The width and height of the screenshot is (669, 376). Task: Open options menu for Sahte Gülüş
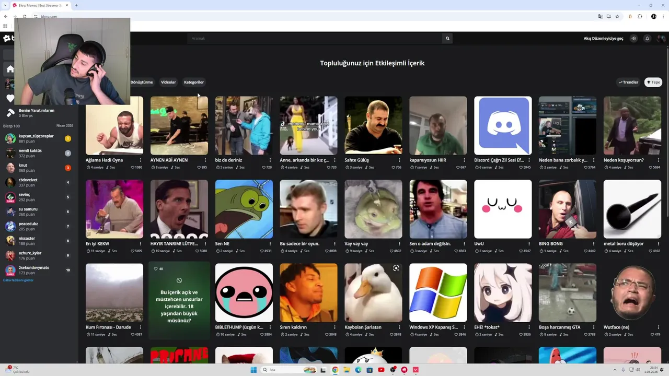coord(399,160)
